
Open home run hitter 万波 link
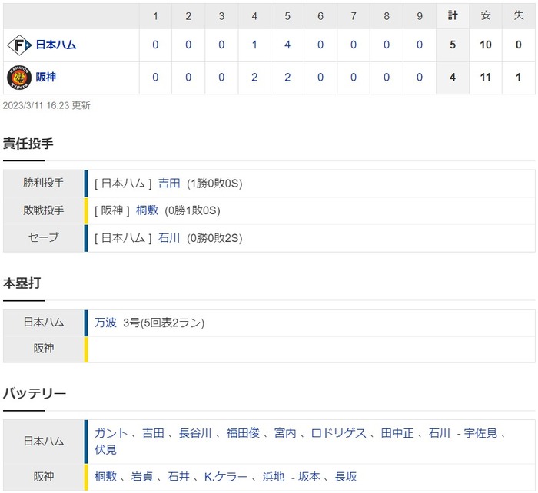tap(105, 323)
